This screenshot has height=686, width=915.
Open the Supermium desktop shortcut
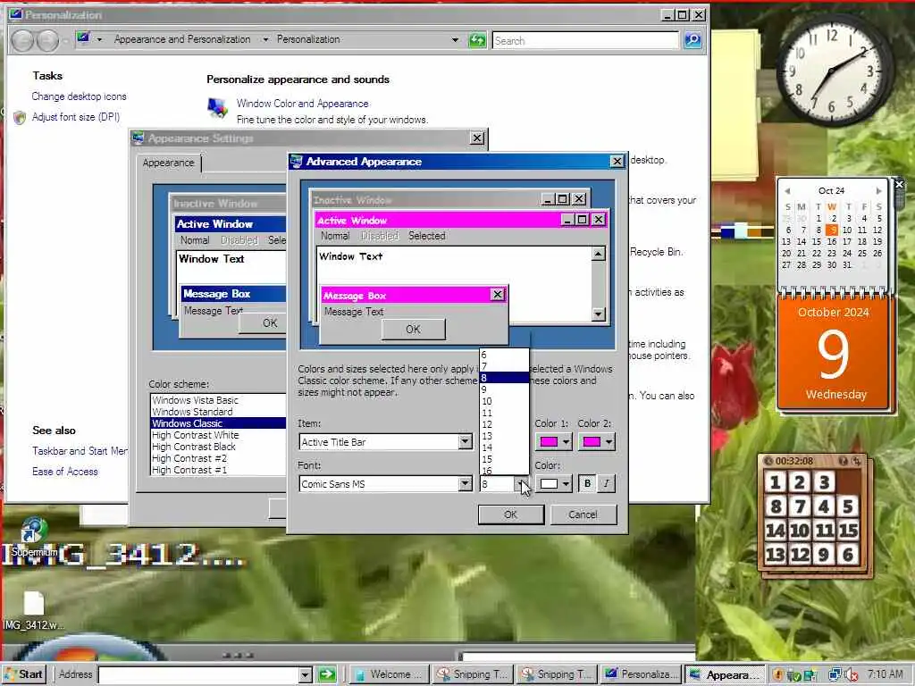pyautogui.click(x=33, y=537)
